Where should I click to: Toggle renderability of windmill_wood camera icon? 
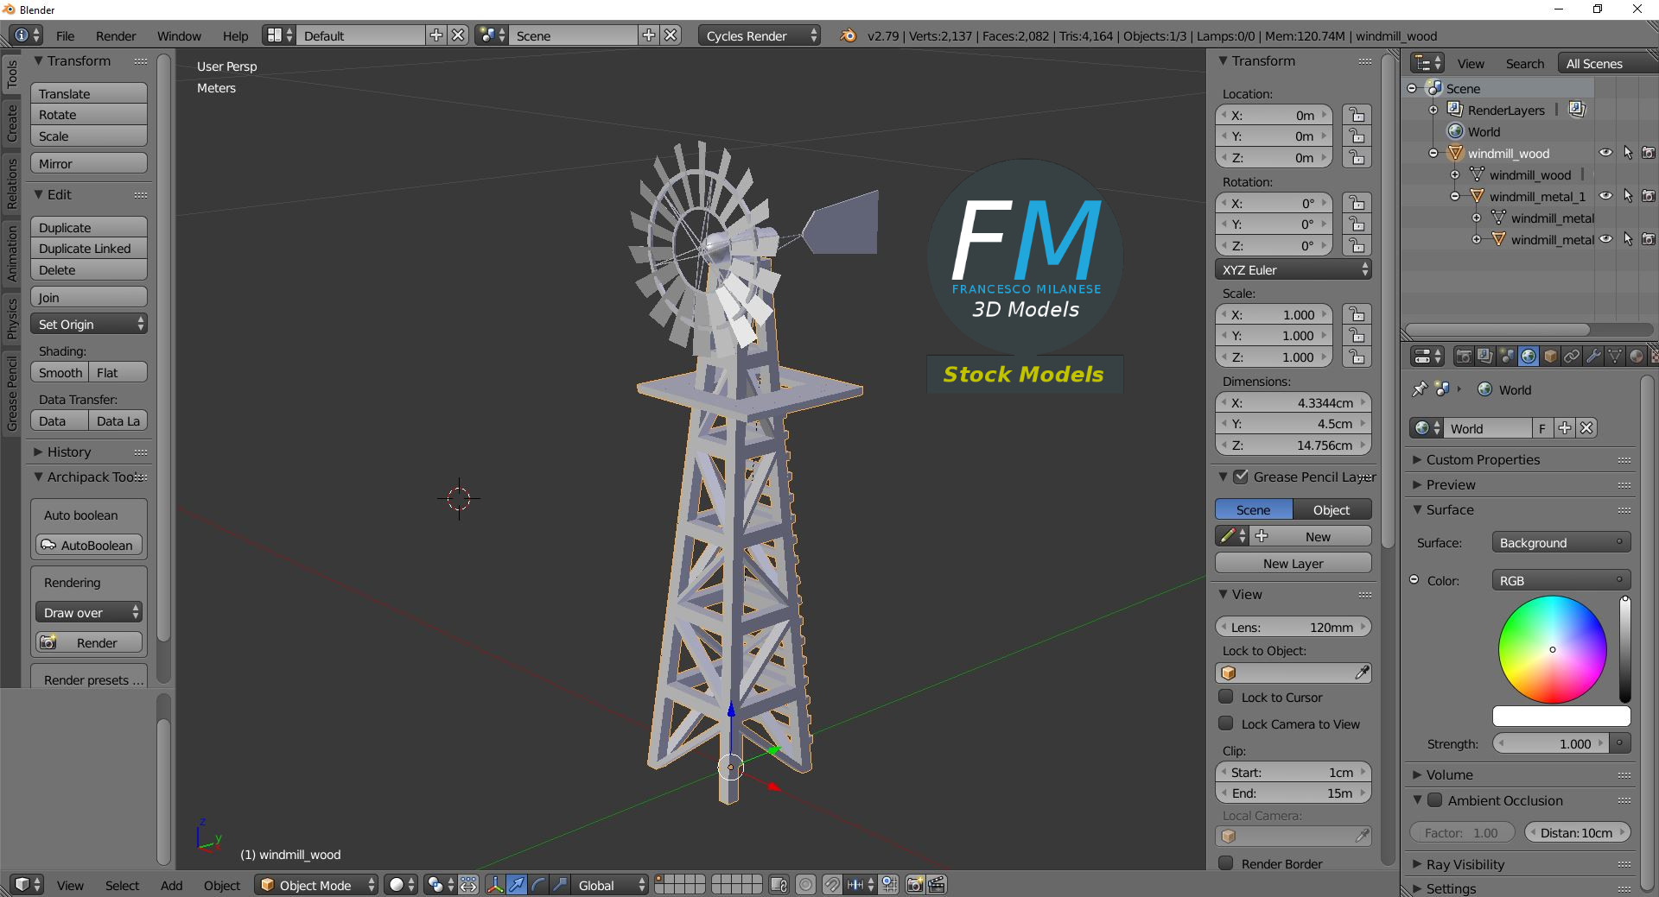coord(1649,153)
